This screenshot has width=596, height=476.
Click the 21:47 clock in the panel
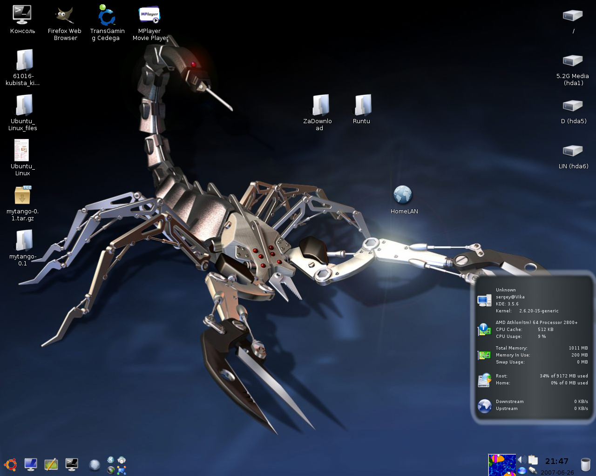point(557,461)
